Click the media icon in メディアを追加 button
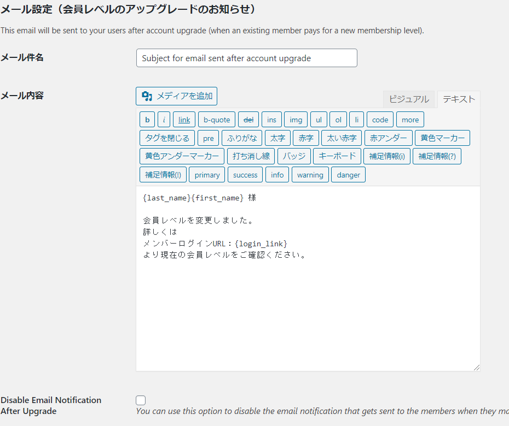 point(147,96)
